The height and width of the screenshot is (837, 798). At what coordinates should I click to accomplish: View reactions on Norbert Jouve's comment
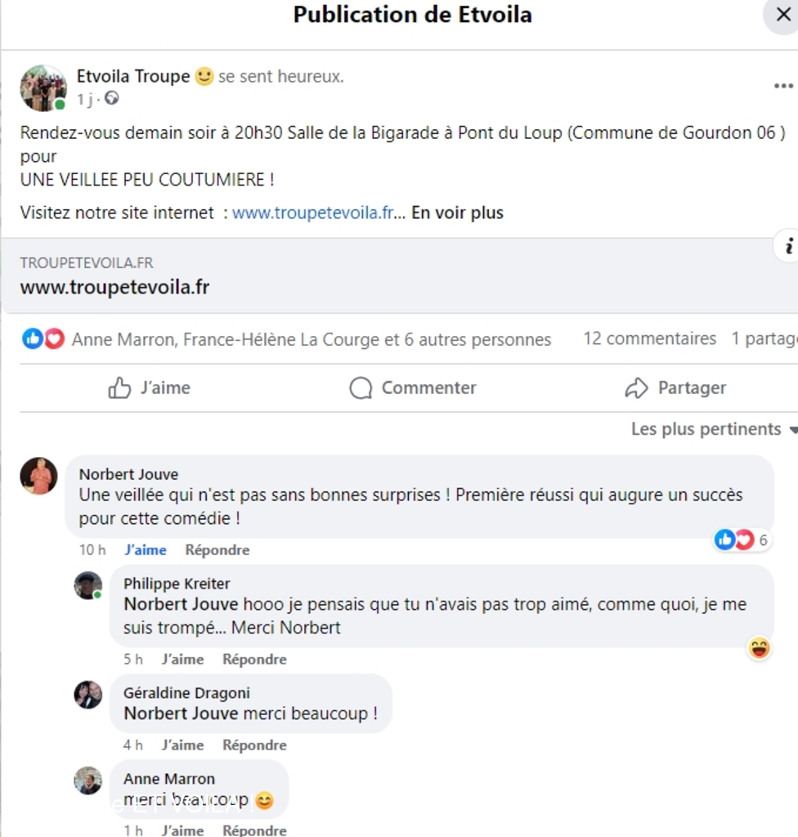(x=742, y=540)
